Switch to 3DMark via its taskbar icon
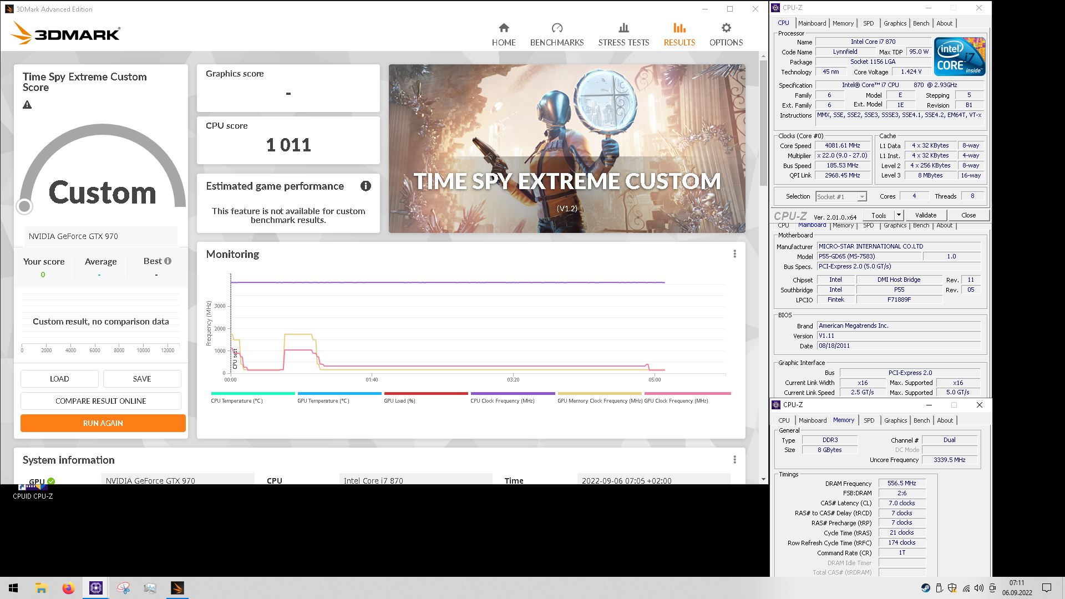This screenshot has width=1065, height=599. point(177,588)
